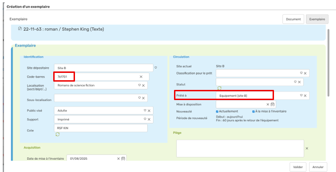Open the Sous-localisation dropdown arrow

click(139, 98)
